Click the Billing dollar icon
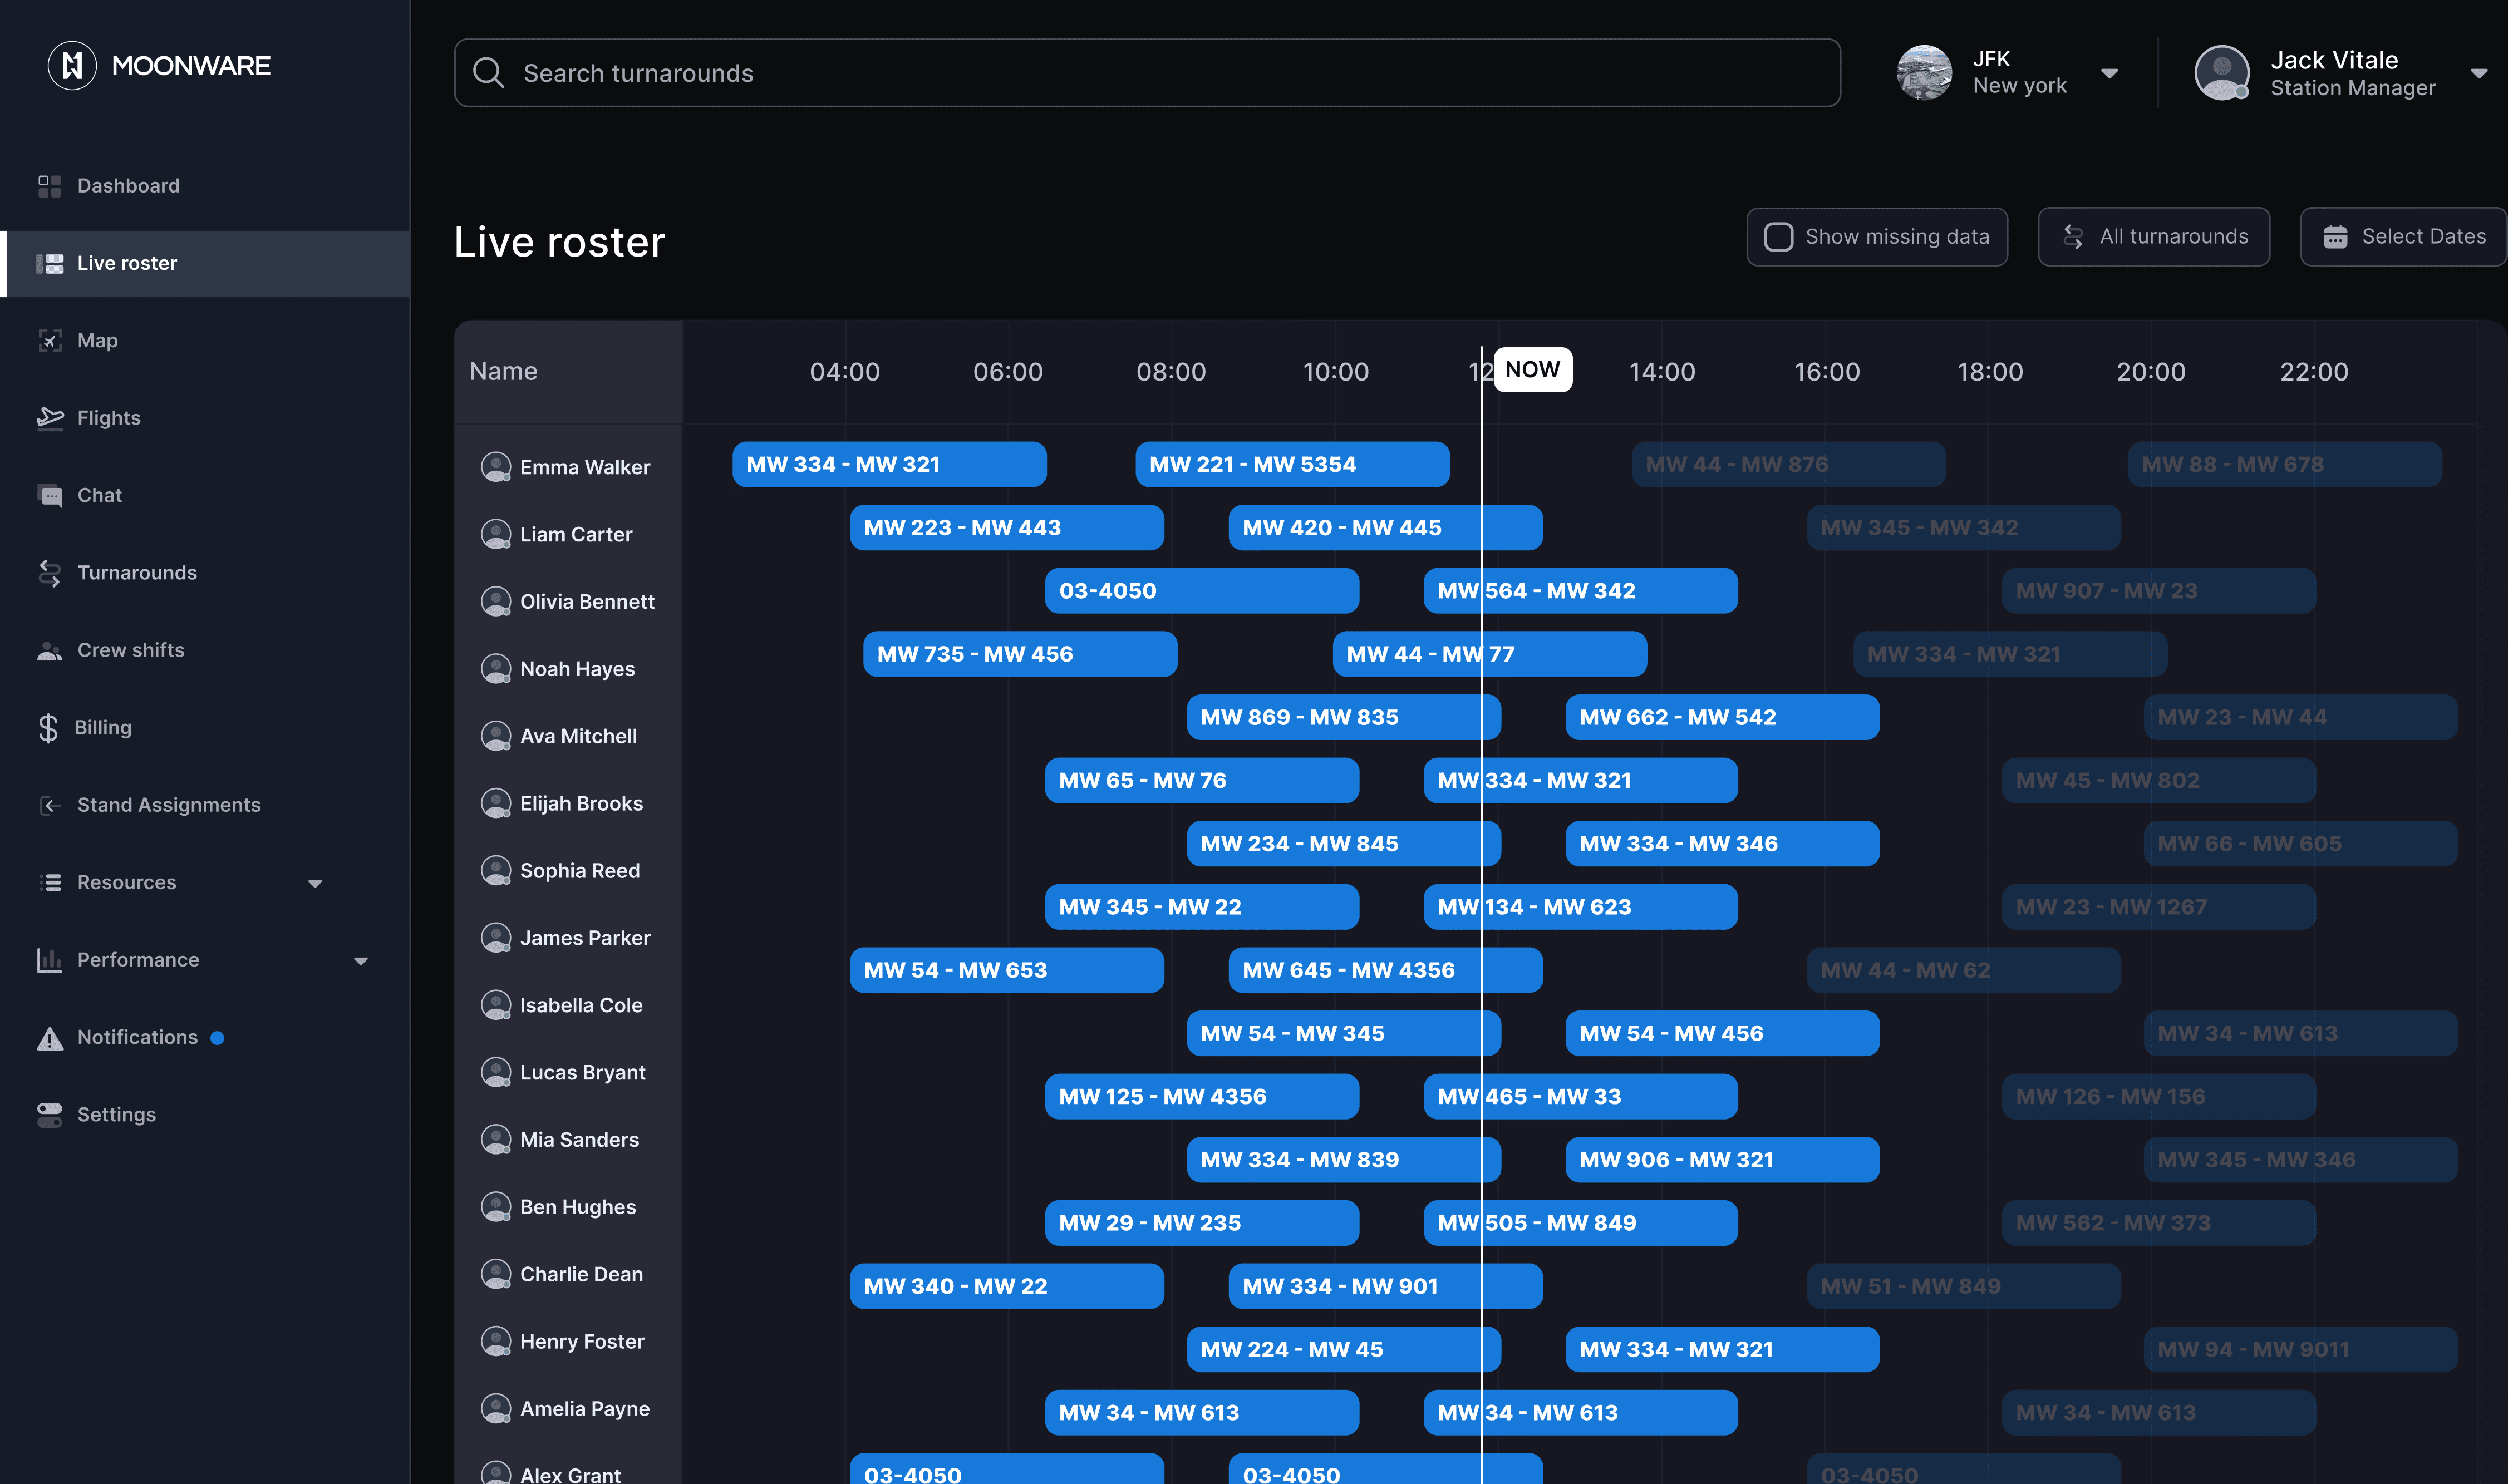2508x1484 pixels. pyautogui.click(x=48, y=728)
